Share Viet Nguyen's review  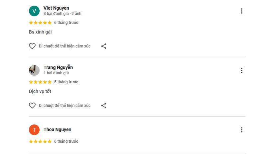tap(104, 46)
